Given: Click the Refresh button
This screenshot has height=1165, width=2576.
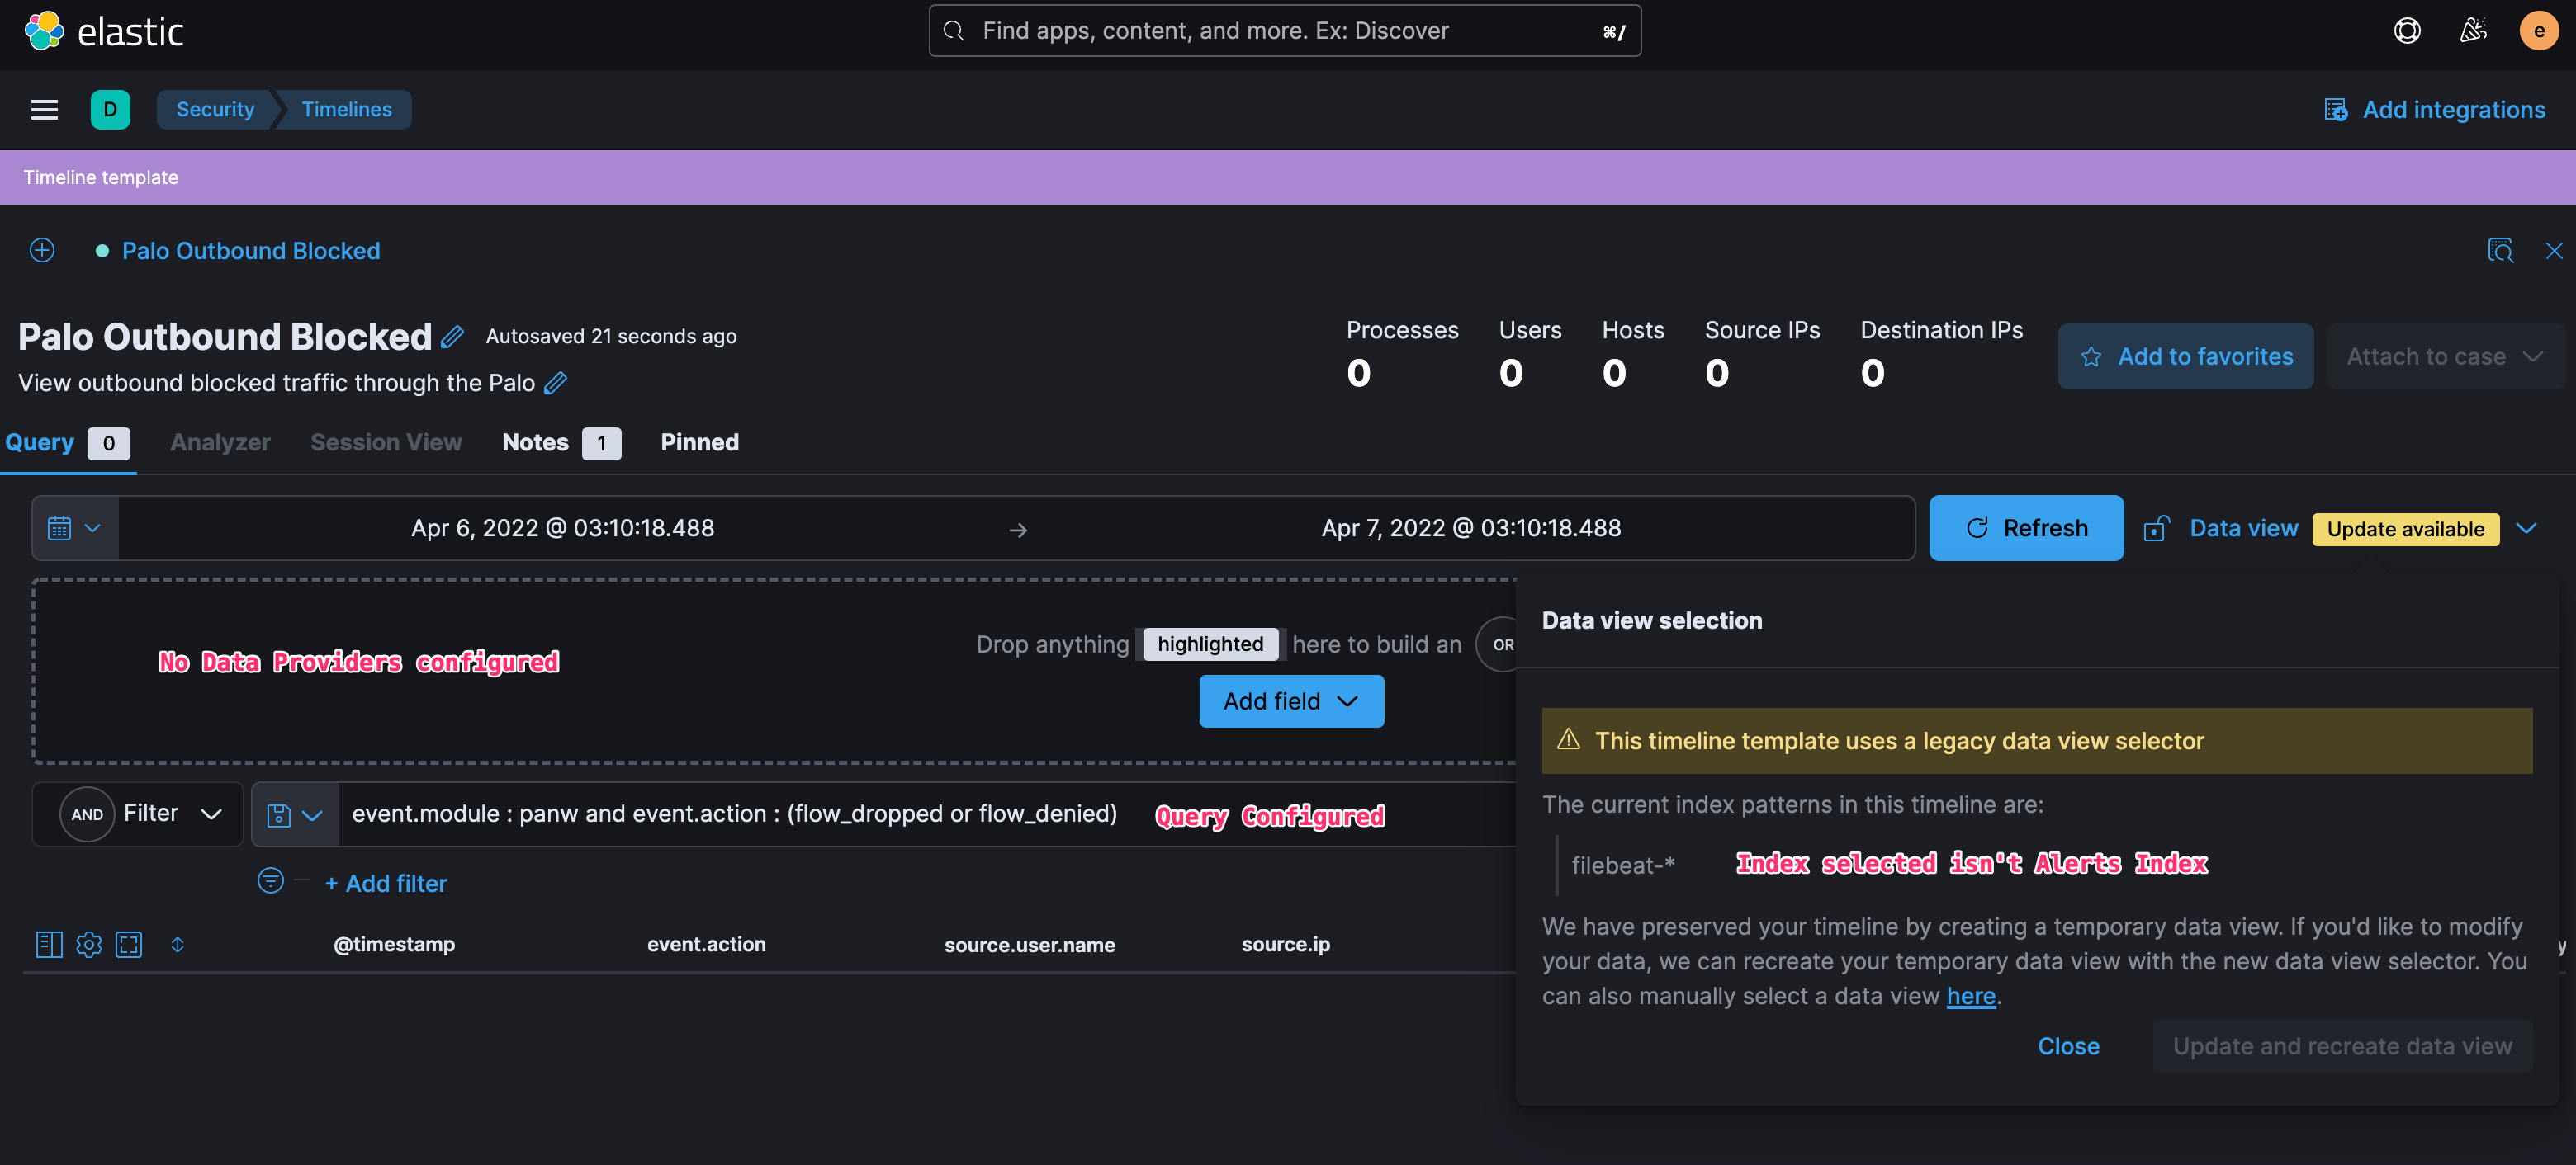Looking at the screenshot, I should point(2026,527).
